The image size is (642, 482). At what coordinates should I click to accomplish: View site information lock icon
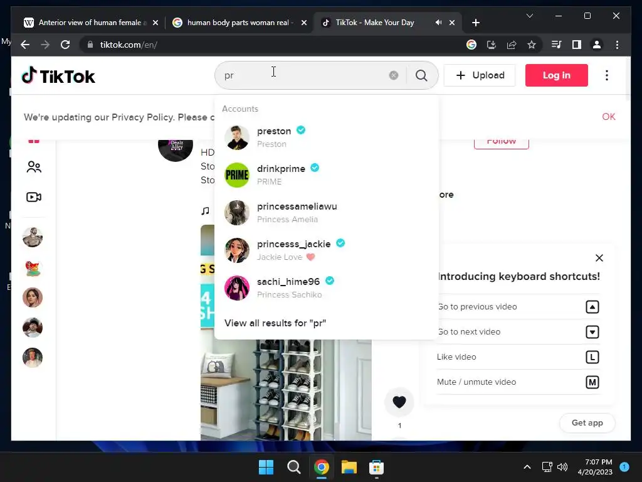pyautogui.click(x=90, y=45)
